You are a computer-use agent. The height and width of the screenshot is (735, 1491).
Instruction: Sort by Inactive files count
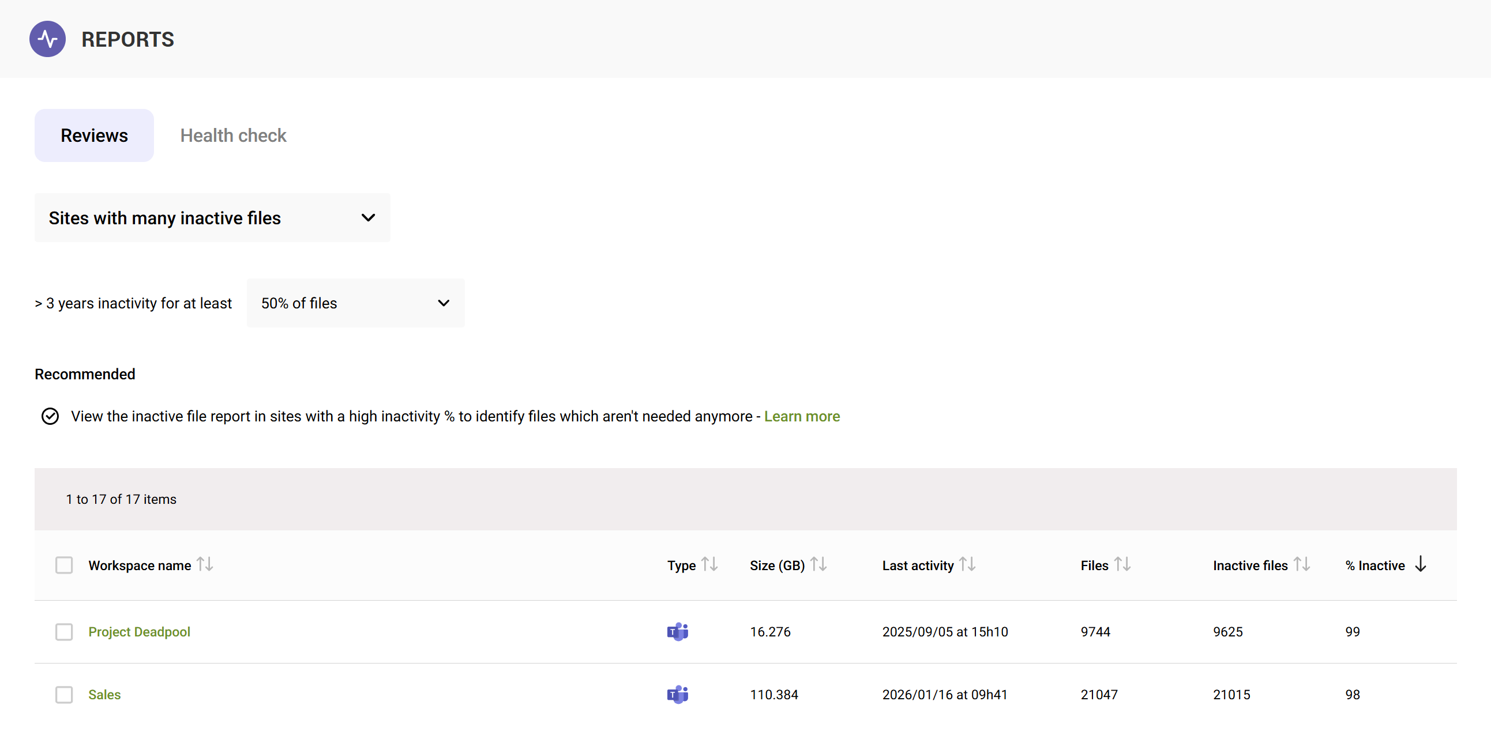(1302, 564)
